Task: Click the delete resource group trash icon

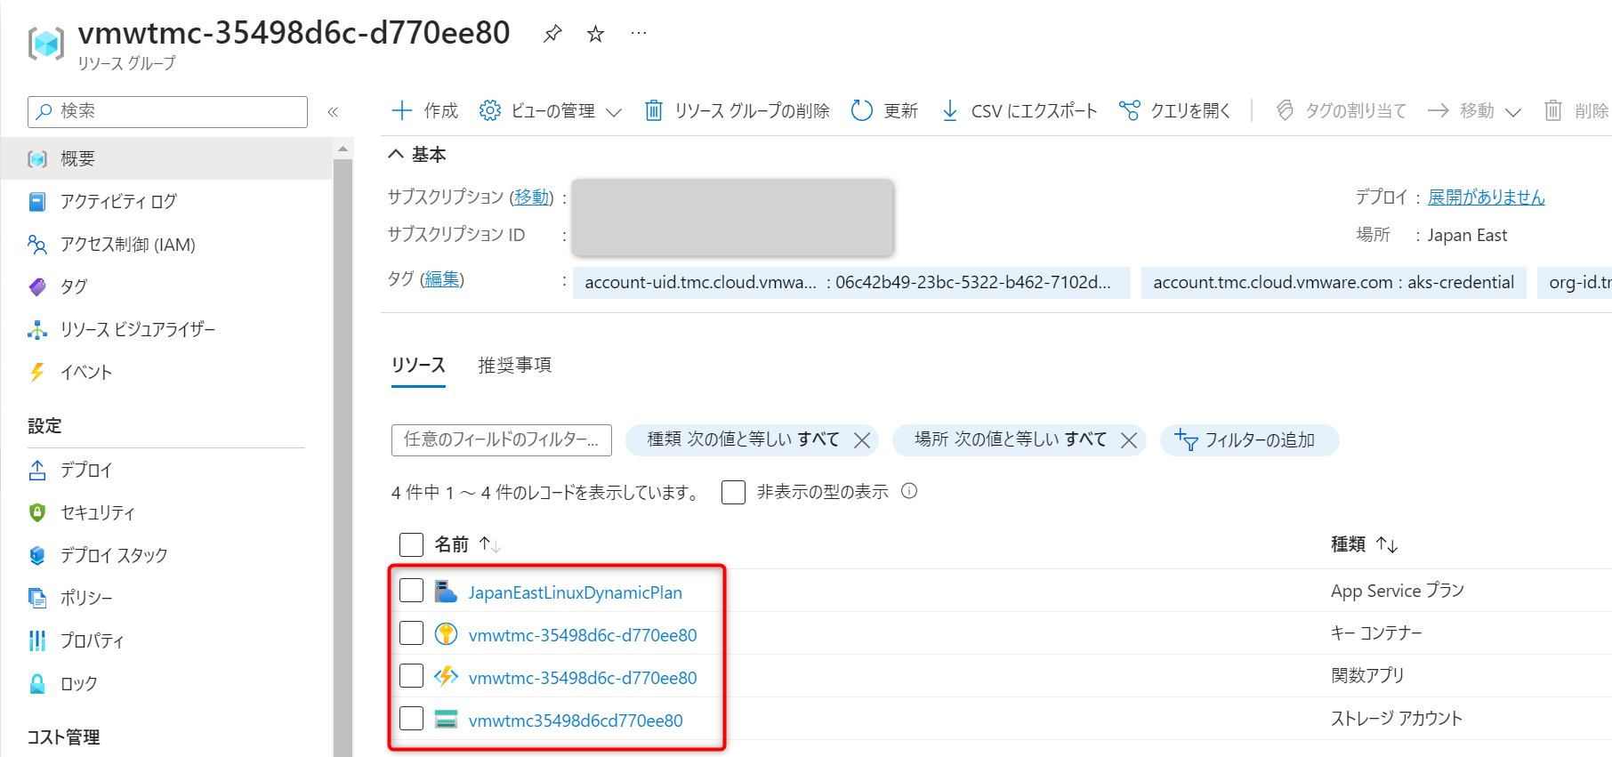Action: [653, 110]
